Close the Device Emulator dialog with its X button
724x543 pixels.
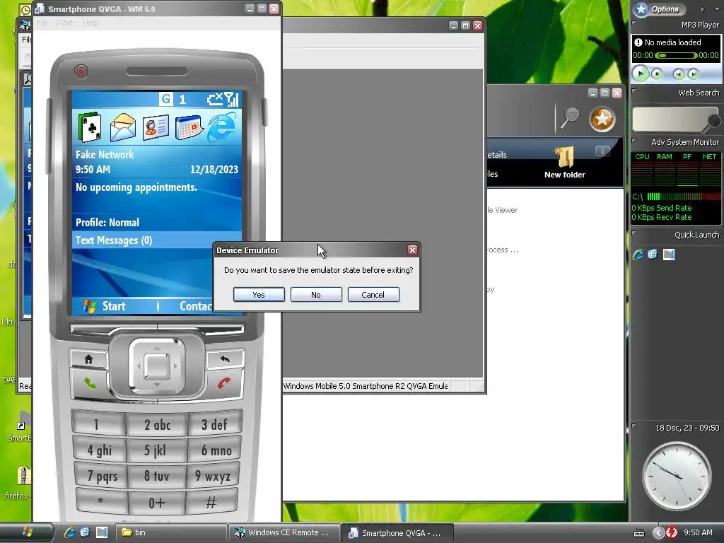pos(412,250)
